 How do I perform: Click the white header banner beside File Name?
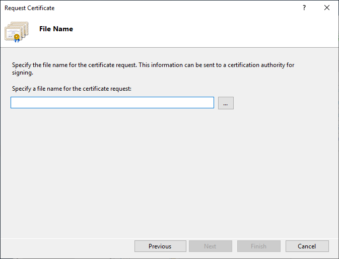coord(201,30)
